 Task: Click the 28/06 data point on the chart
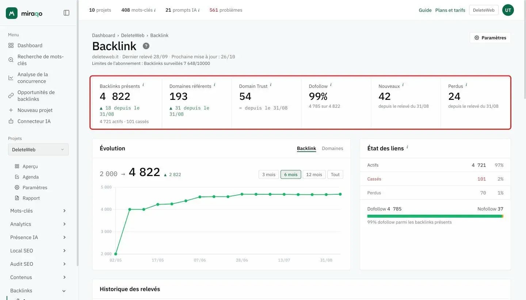pyautogui.click(x=242, y=194)
